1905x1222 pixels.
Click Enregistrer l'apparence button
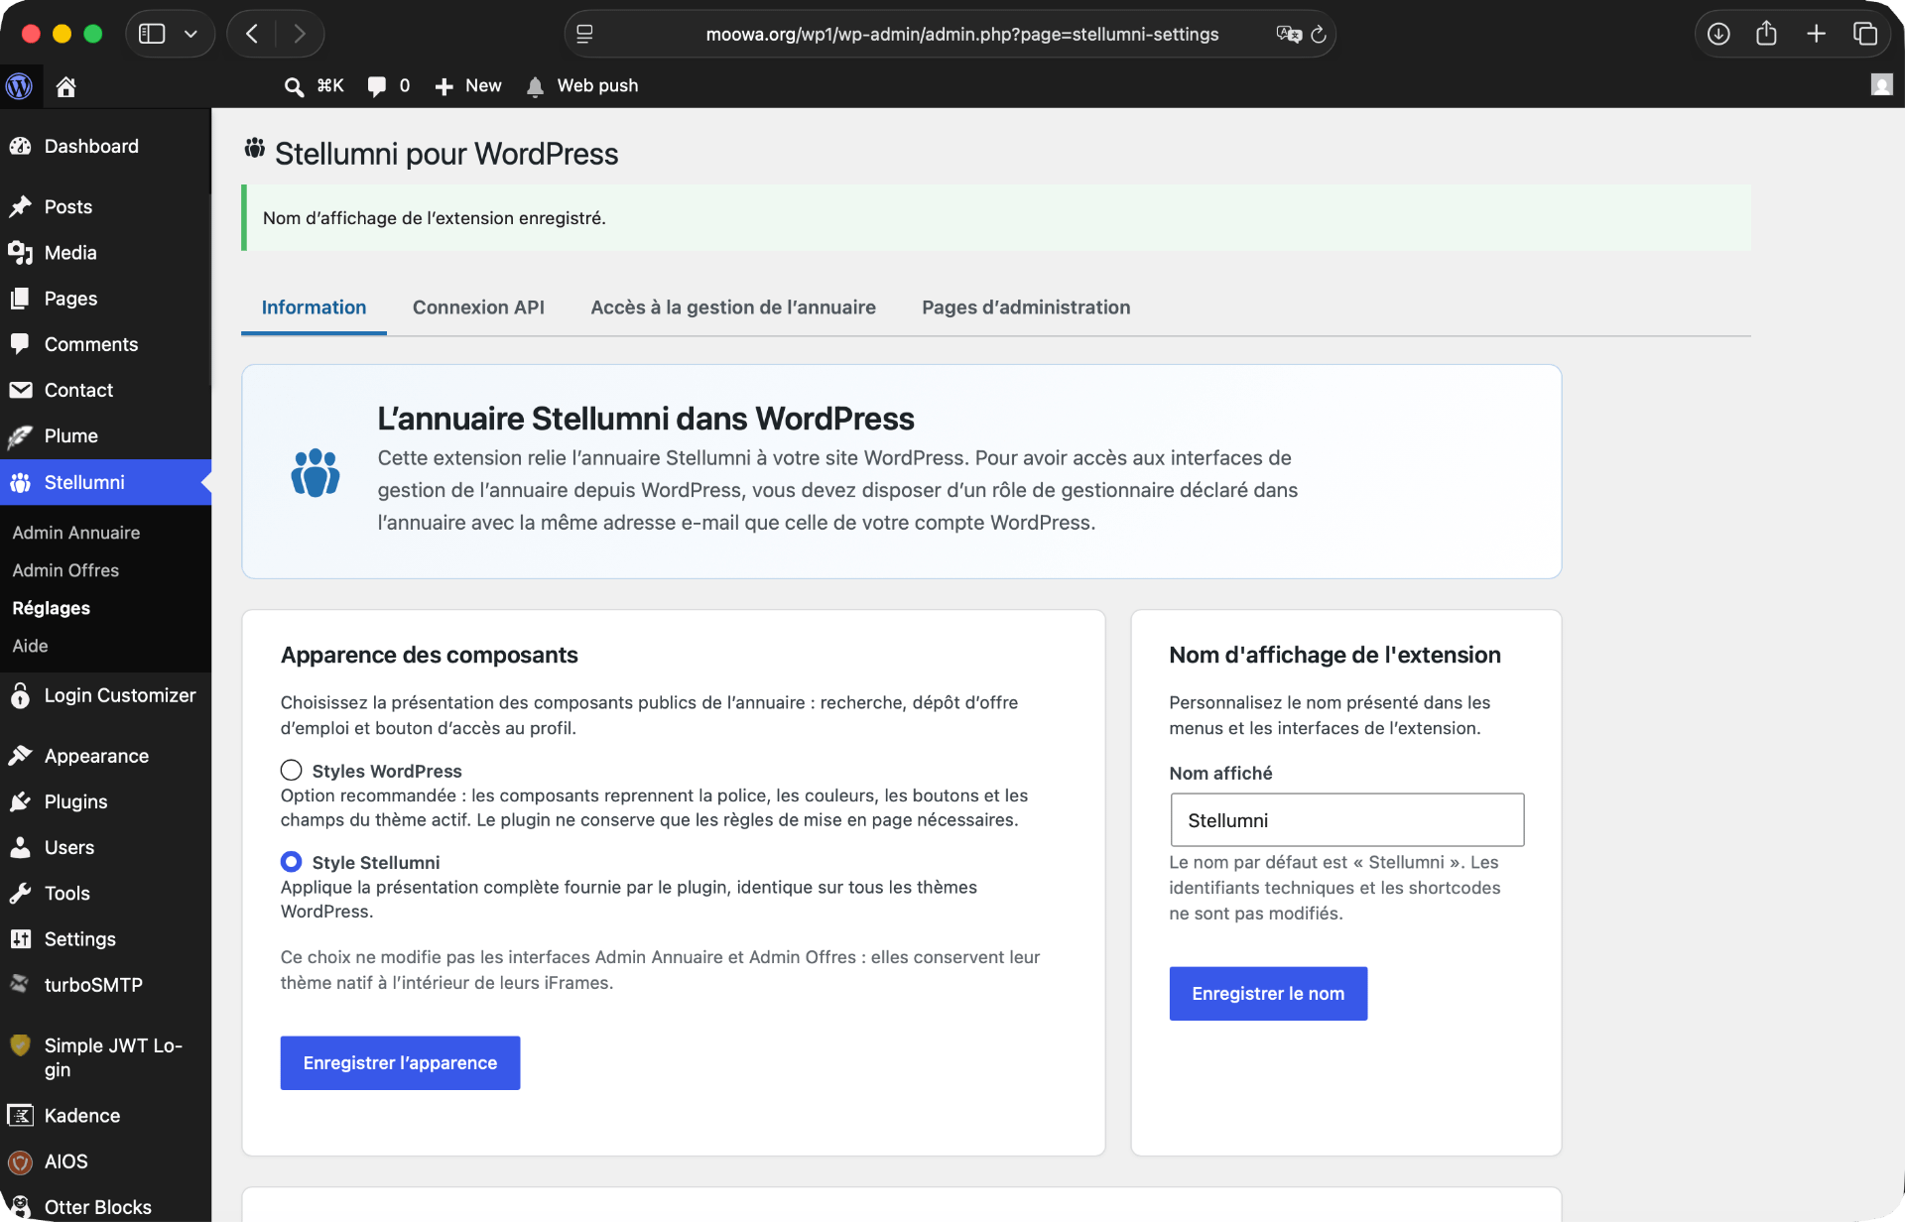[x=400, y=1062]
